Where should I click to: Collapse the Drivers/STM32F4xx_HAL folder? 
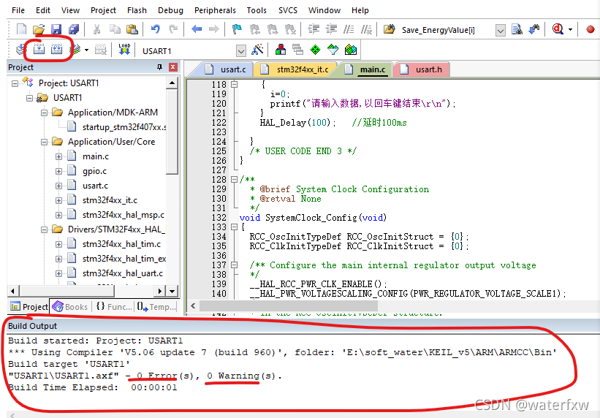coord(44,229)
